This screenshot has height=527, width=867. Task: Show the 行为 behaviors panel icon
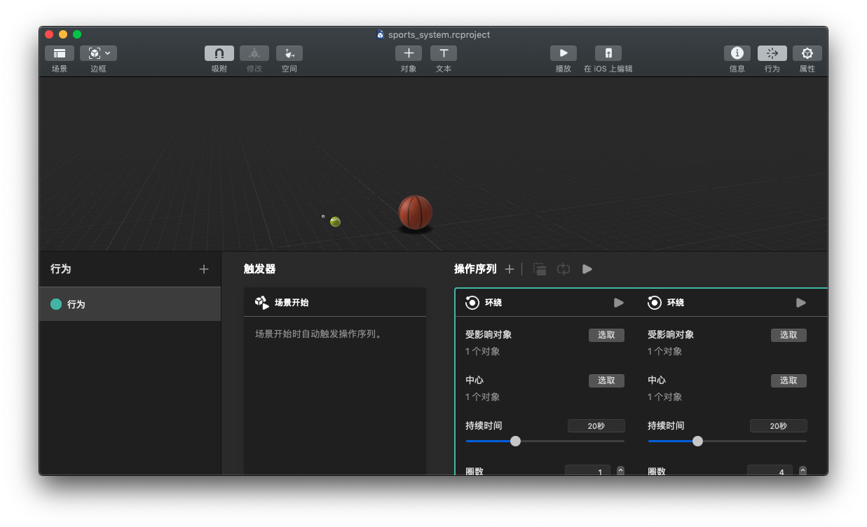coord(772,53)
